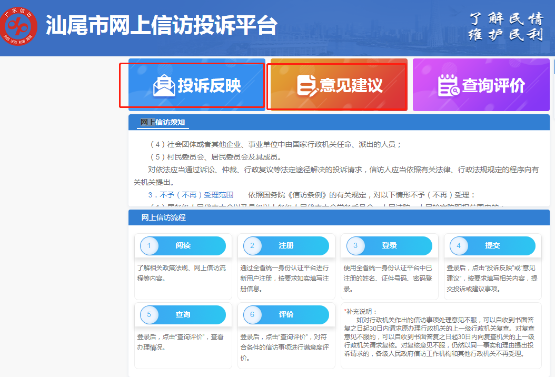Click the 补充说明 supplementary note text box
Screen dimensions: 555x377
tap(441, 335)
